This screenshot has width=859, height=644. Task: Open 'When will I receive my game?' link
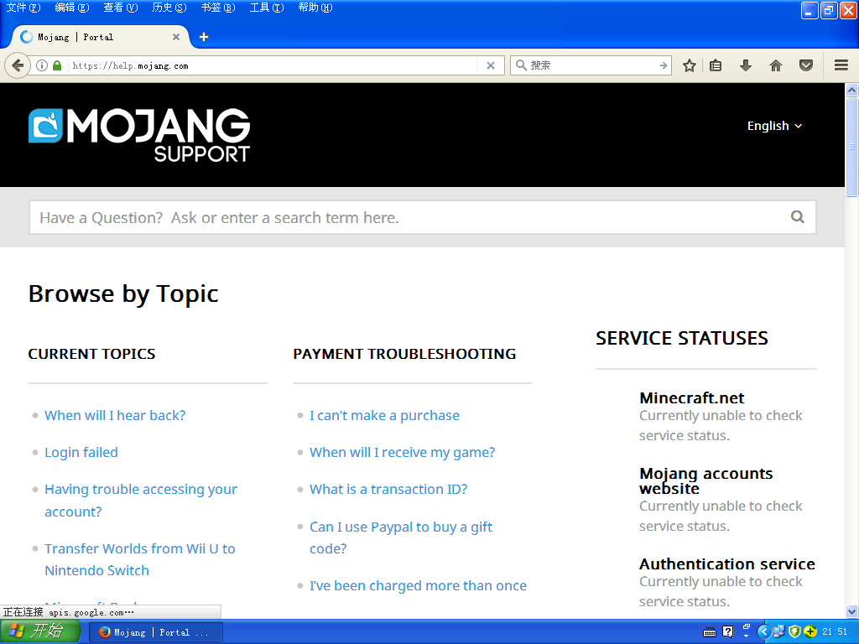402,452
